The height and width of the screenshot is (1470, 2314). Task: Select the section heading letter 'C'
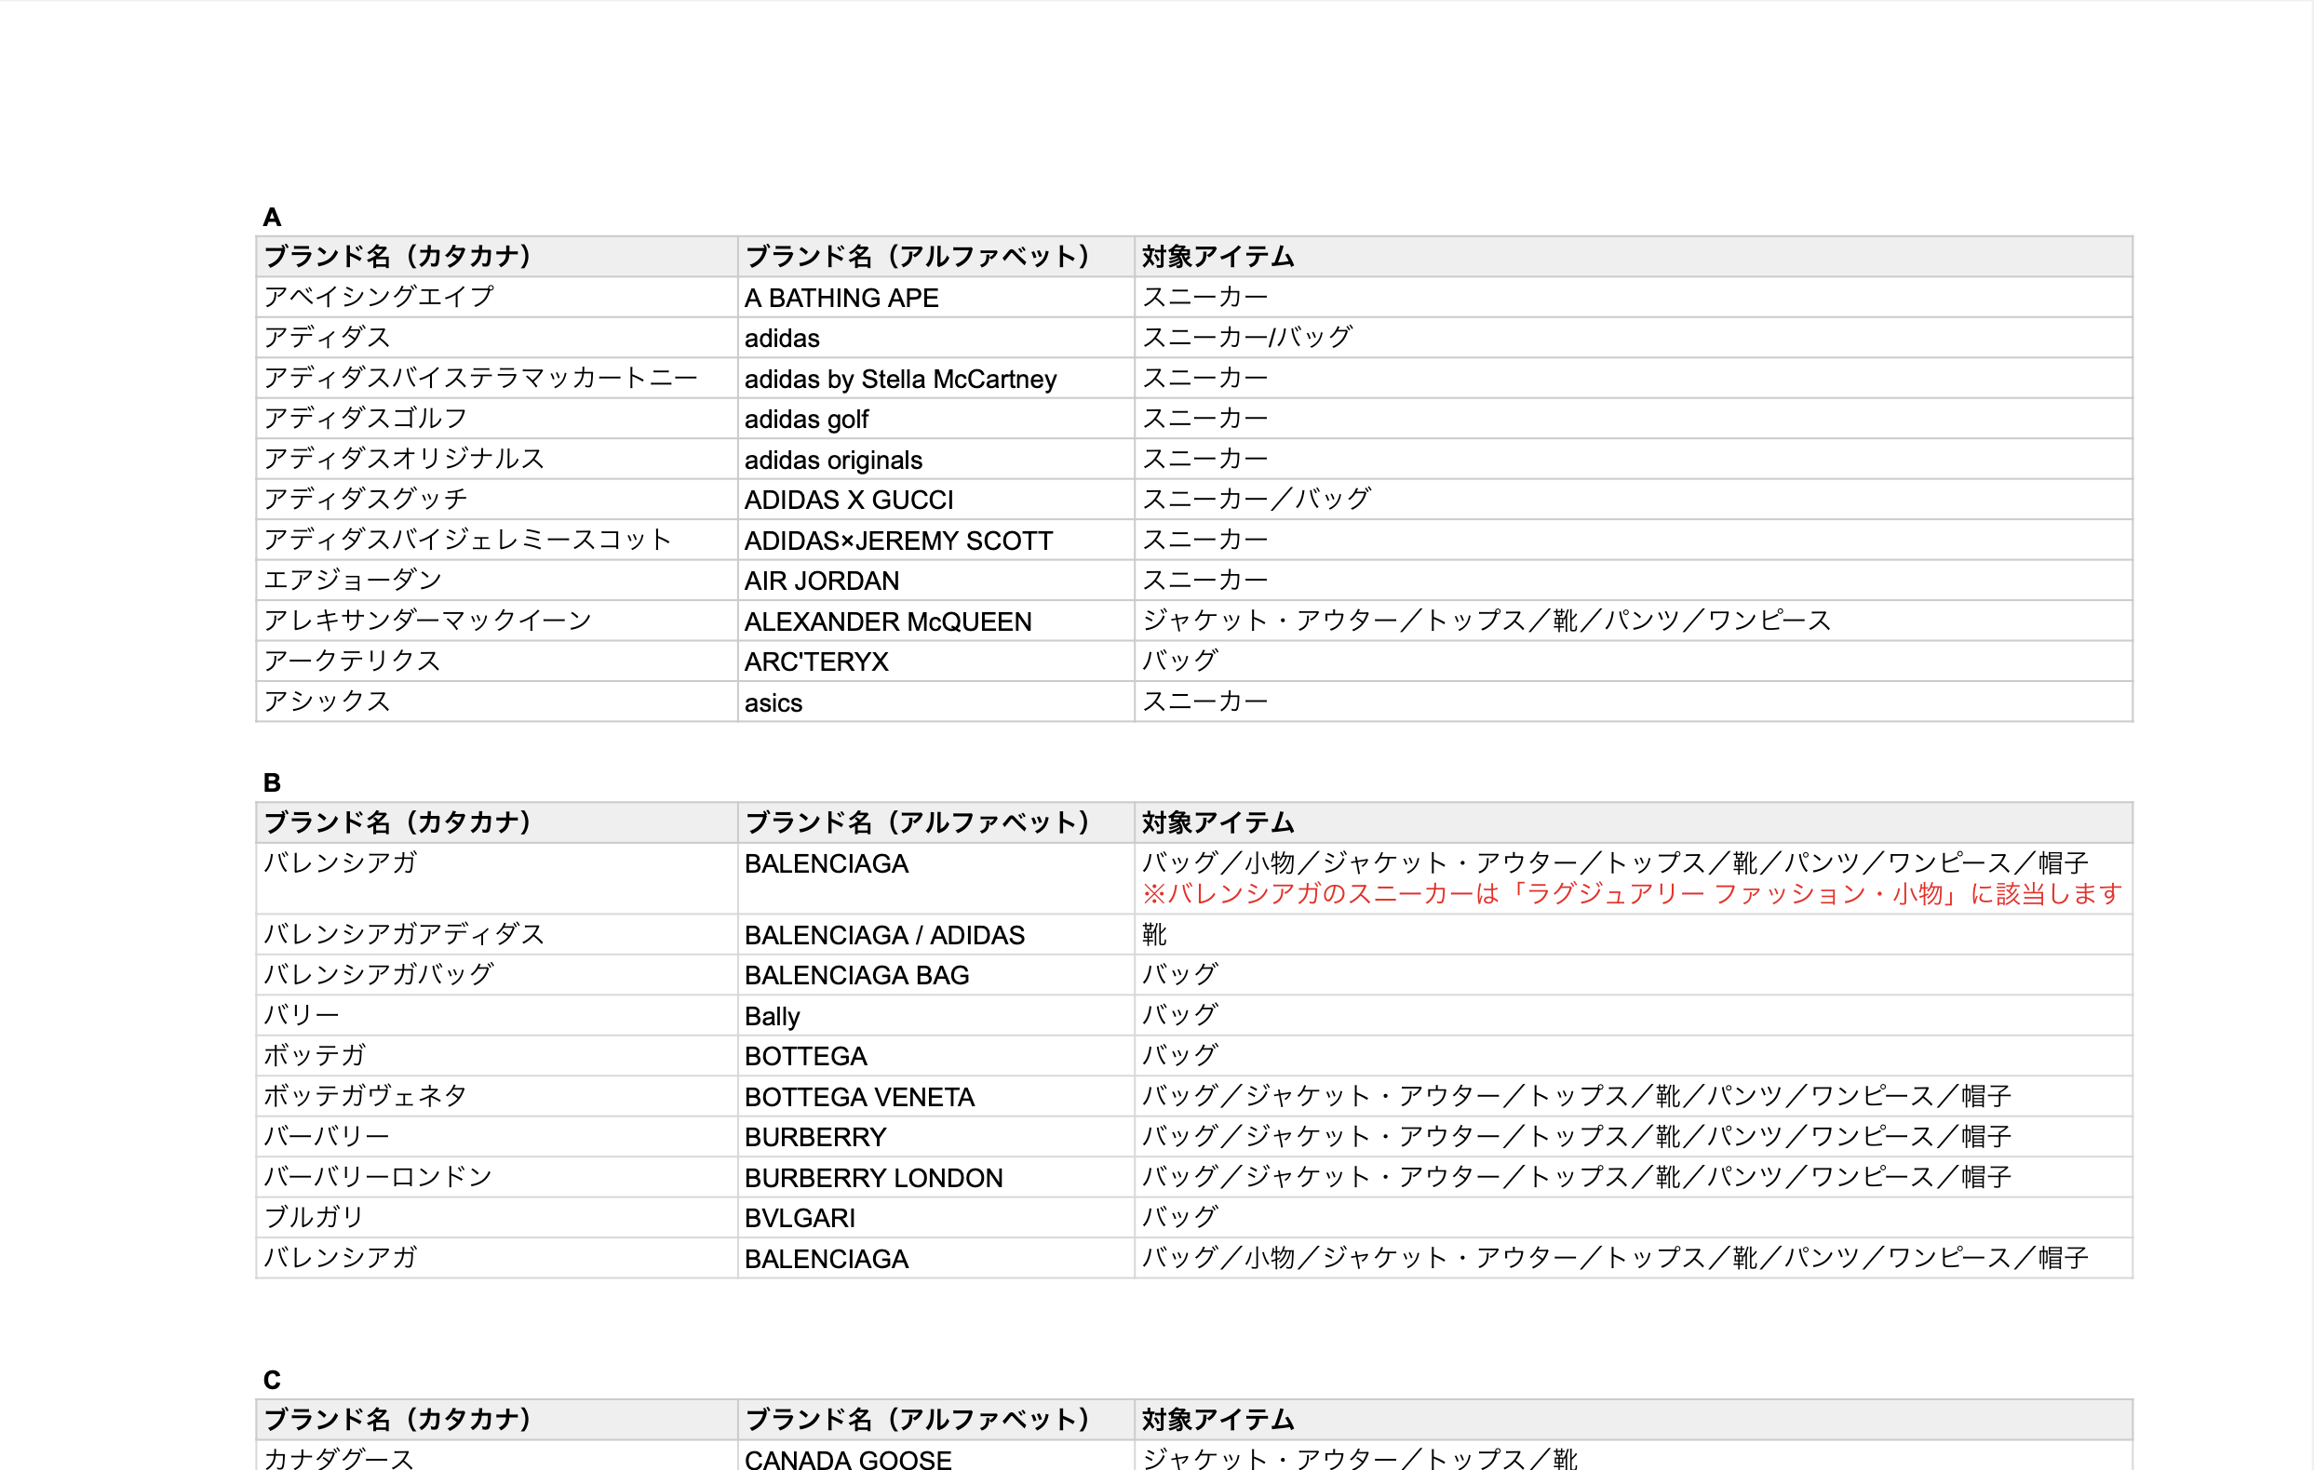272,1380
